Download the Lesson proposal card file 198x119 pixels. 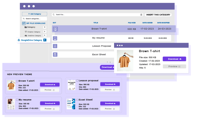click(110, 84)
